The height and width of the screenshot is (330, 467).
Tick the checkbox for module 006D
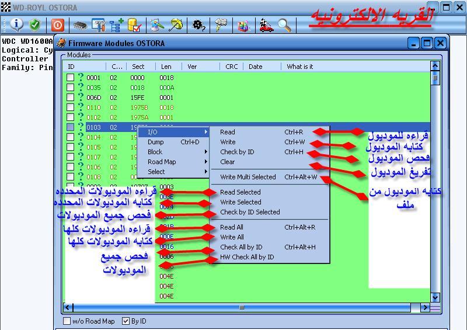coord(70,97)
